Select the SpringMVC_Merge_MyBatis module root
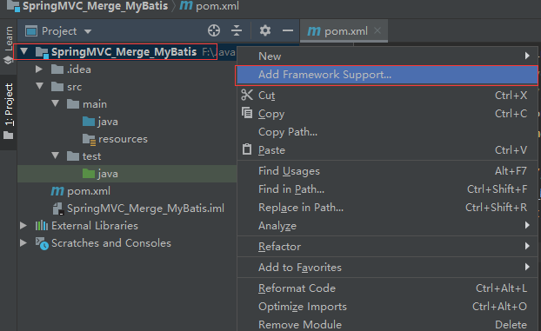Image resolution: width=541 pixels, height=331 pixels. [x=124, y=52]
